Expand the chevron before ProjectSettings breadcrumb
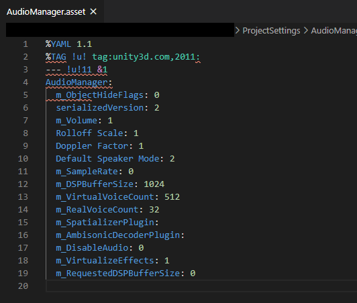This screenshot has width=357, height=303. coord(238,30)
